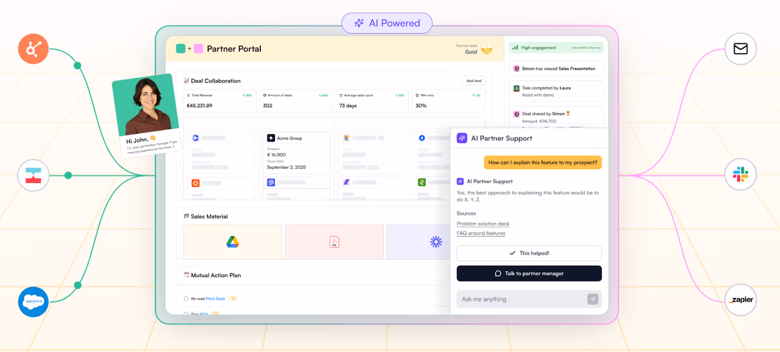Click the pink square logo in portal header
Image resolution: width=780 pixels, height=352 pixels.
click(198, 49)
